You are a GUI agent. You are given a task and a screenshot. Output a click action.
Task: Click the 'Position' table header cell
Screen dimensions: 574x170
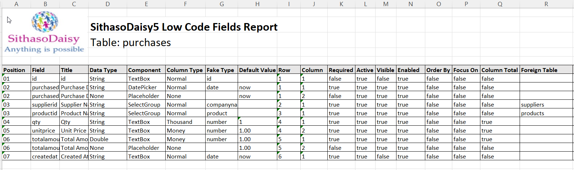(14, 70)
